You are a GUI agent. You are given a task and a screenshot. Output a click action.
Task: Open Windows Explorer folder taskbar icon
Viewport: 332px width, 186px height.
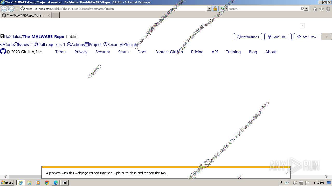[29, 183]
